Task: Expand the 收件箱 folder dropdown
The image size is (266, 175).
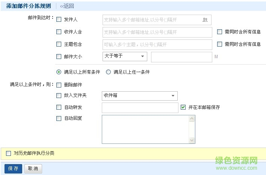Action: (x=139, y=96)
